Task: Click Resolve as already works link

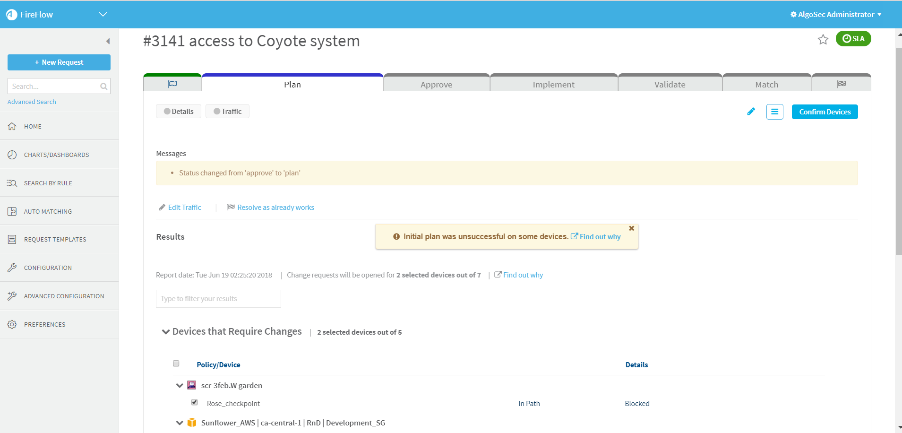Action: [275, 208]
